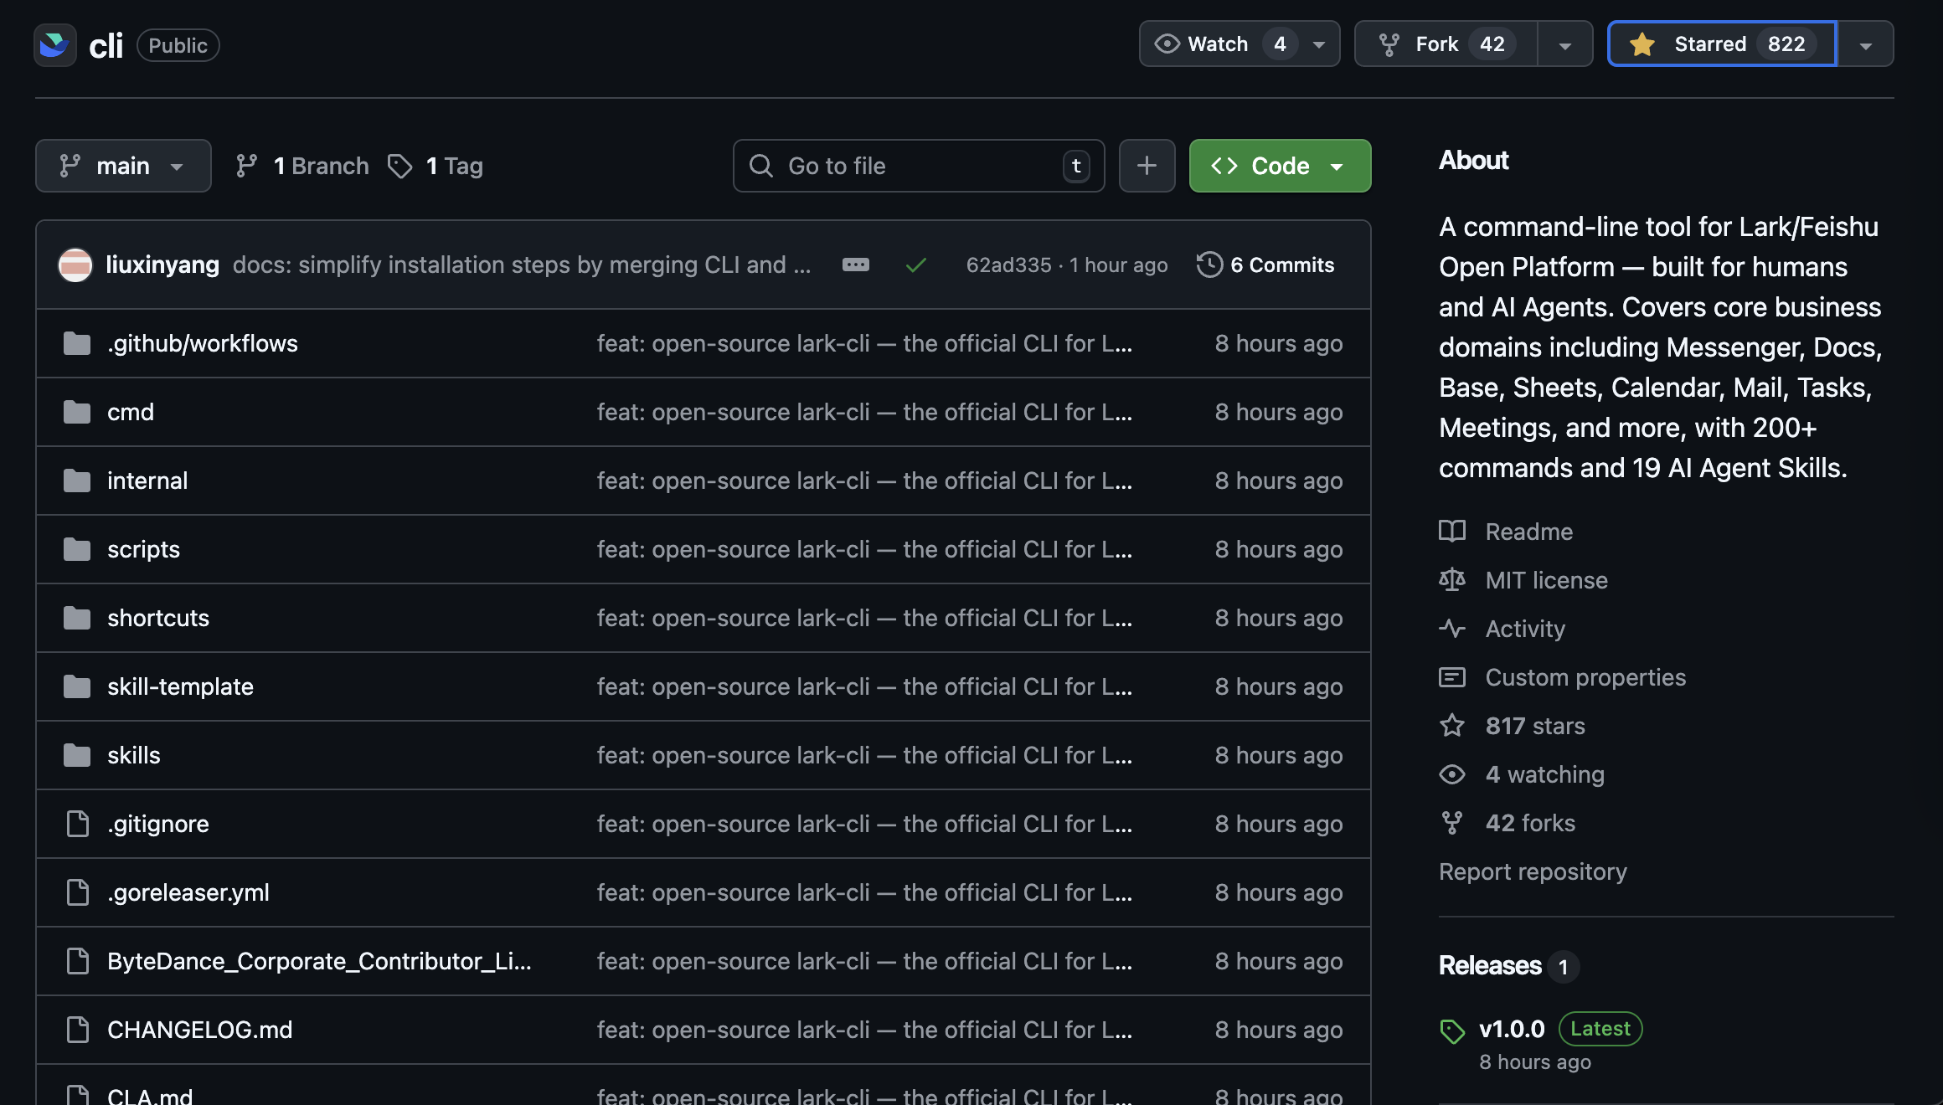The image size is (1943, 1105).
Task: Click the plus add file icon
Action: 1147,166
